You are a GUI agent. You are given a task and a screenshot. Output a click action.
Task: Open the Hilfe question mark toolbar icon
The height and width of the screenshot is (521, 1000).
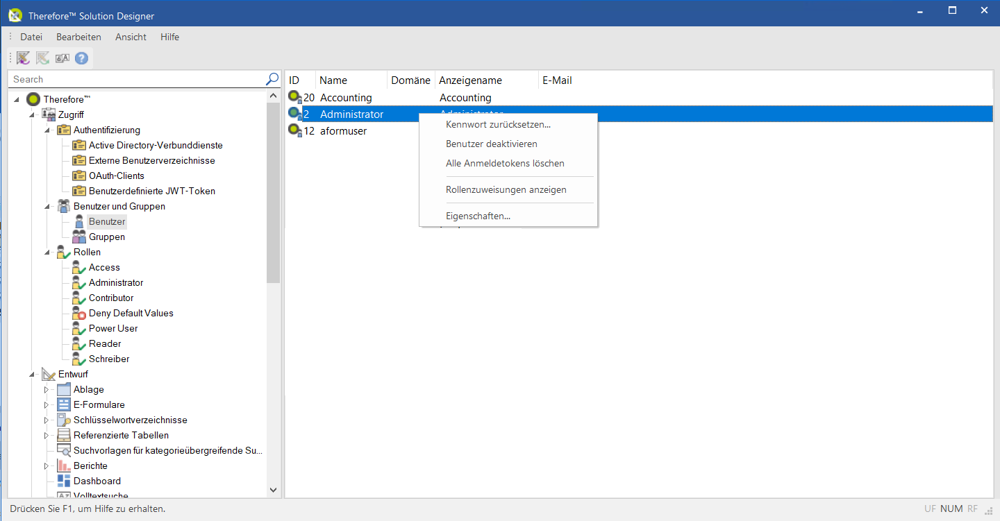pyautogui.click(x=81, y=58)
